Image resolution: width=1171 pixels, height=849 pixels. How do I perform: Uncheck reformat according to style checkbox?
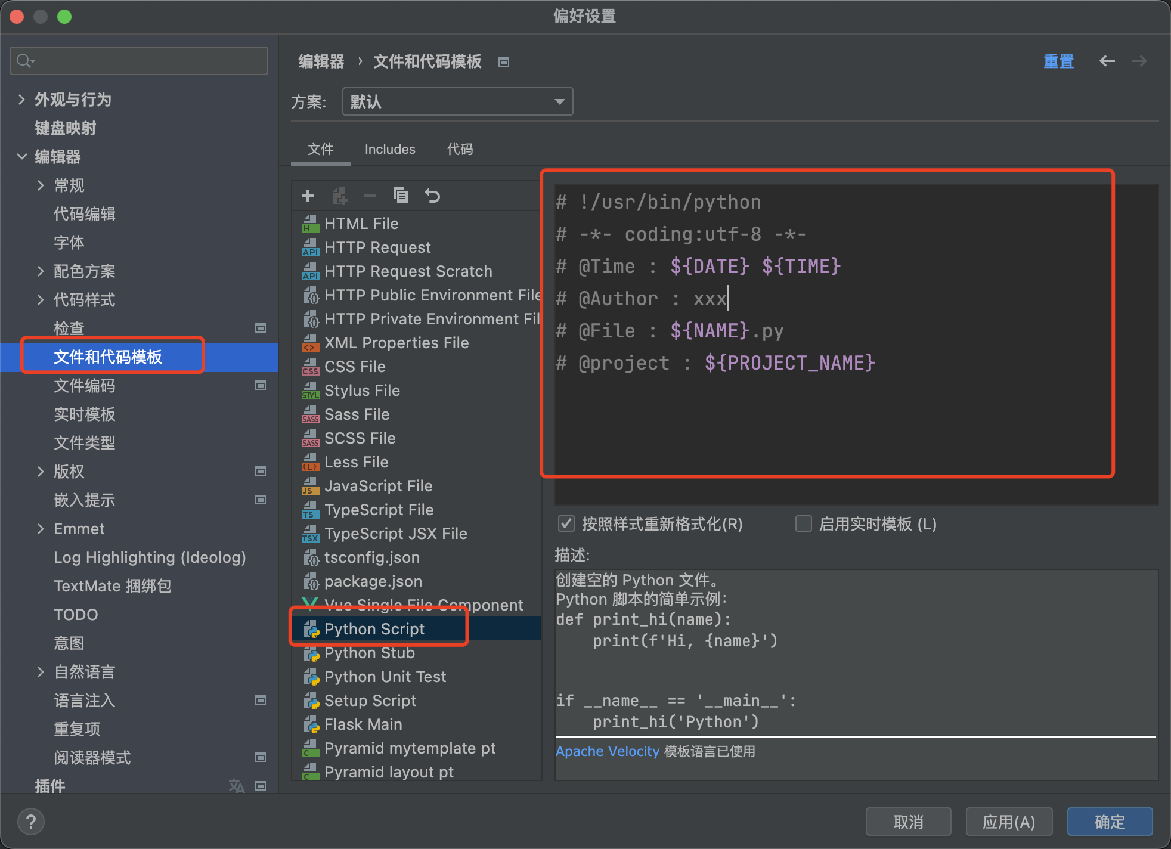[566, 524]
